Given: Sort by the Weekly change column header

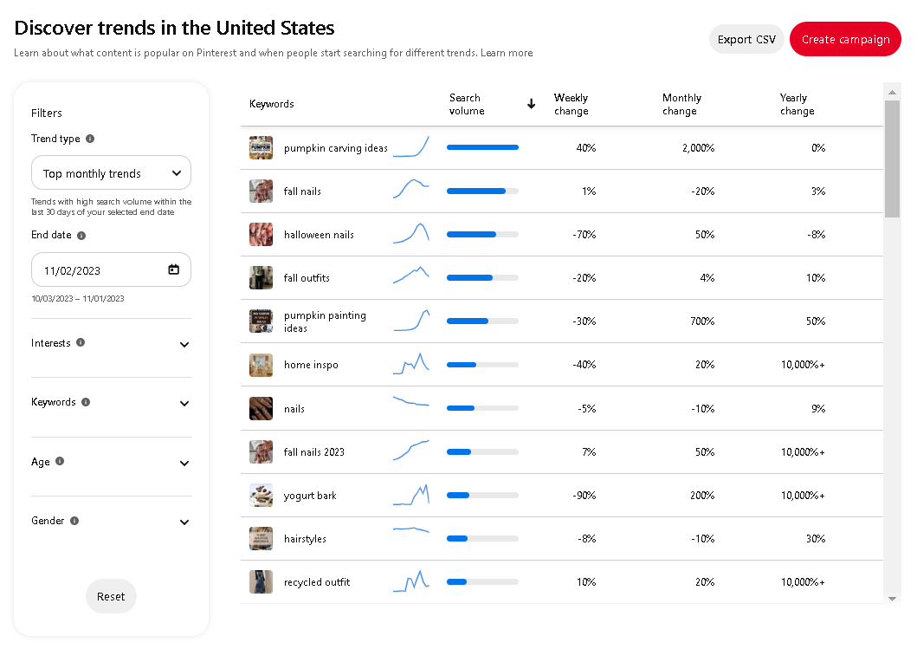Looking at the screenshot, I should pos(571,104).
